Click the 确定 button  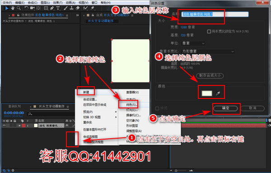pyautogui.click(x=225, y=108)
